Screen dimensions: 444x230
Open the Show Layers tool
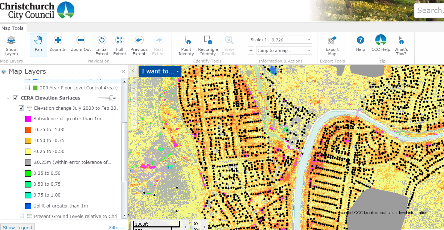(x=11, y=45)
